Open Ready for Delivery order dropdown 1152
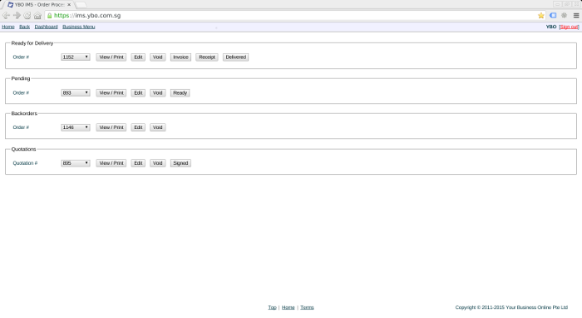The width and height of the screenshot is (582, 318). [x=76, y=57]
